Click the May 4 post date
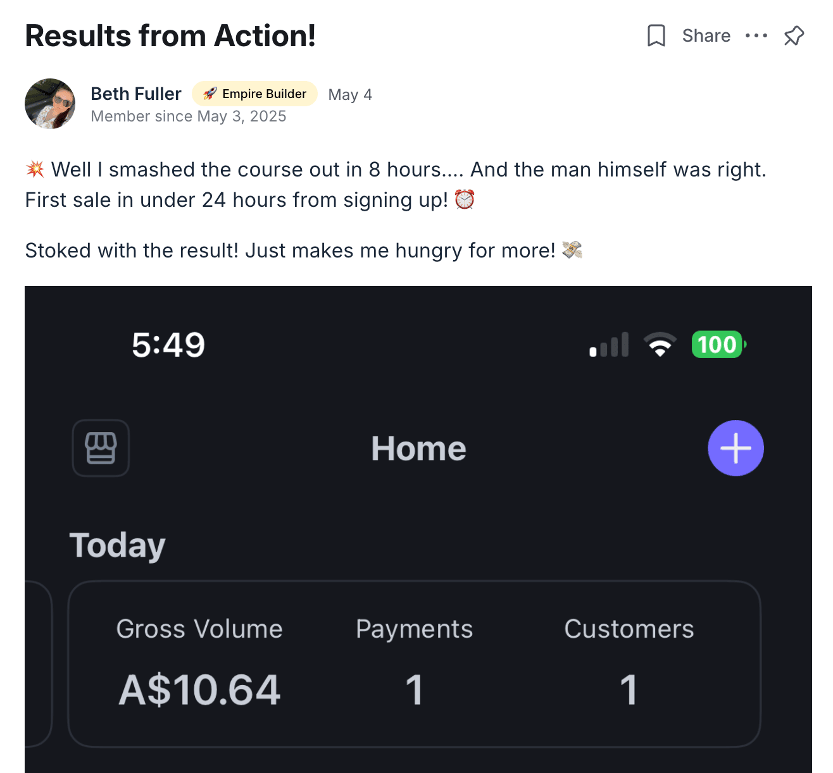Viewport: 833px width, 773px height. (x=350, y=95)
